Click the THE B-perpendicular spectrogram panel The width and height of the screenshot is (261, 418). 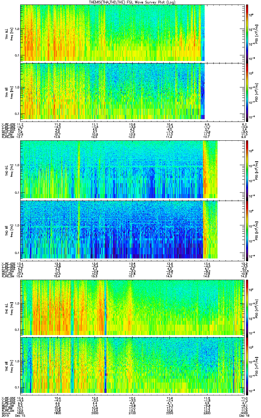pos(132,308)
